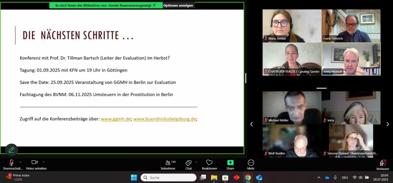The height and width of the screenshot is (183, 393).
Task: Click the green Share screen icon
Action: tap(230, 163)
